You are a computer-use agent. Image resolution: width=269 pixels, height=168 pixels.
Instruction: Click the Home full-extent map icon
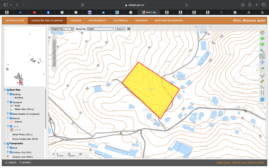pos(262,33)
